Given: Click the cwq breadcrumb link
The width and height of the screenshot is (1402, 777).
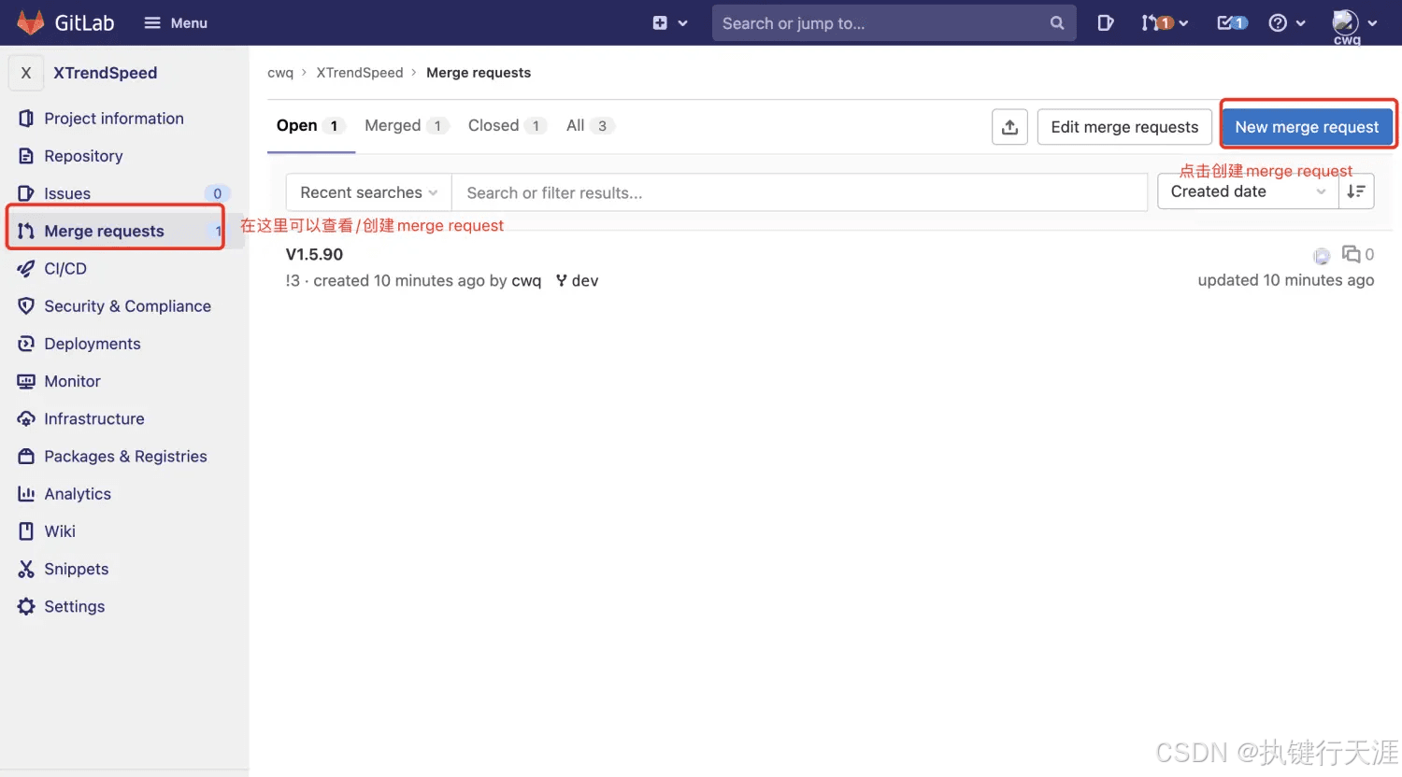Looking at the screenshot, I should (x=280, y=73).
